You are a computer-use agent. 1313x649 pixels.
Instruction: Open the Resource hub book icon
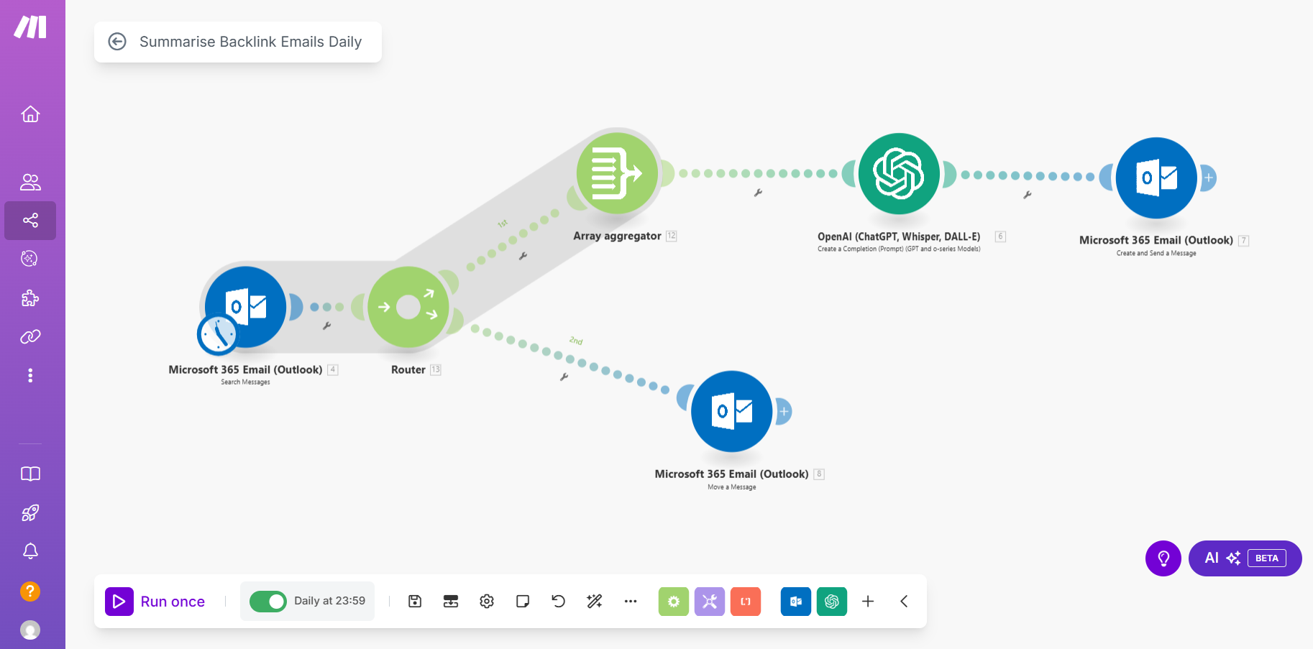pyautogui.click(x=30, y=474)
